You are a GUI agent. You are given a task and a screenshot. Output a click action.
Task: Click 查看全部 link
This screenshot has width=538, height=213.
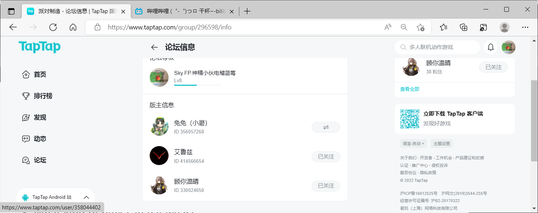point(410,89)
